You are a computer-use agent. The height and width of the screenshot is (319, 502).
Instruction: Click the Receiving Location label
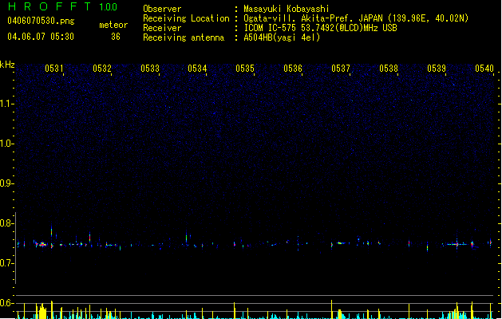point(186,18)
